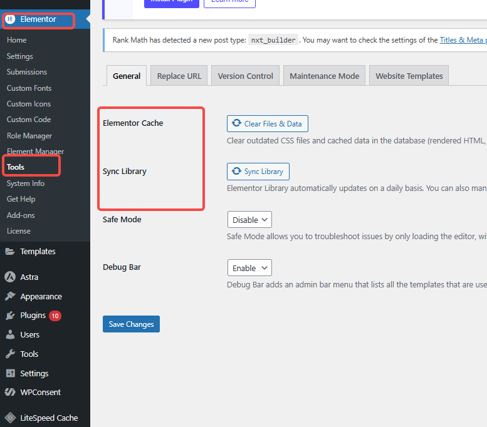Screen dimensions: 487x427
Task: Click the Sync Library button
Action: click(258, 172)
